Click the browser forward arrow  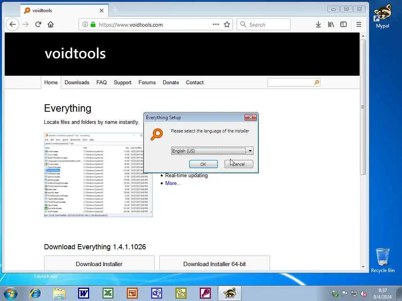pos(26,25)
